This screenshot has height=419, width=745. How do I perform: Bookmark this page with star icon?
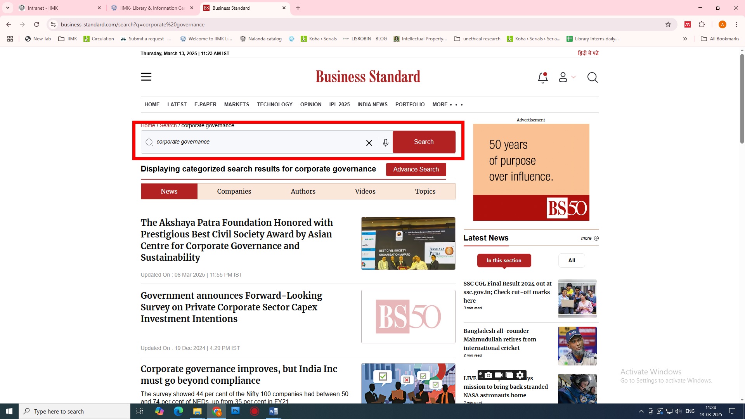point(668,24)
